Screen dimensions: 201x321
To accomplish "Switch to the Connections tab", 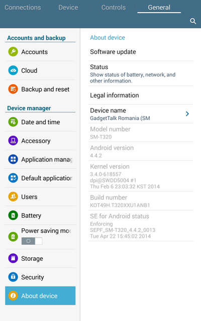I will (x=23, y=8).
